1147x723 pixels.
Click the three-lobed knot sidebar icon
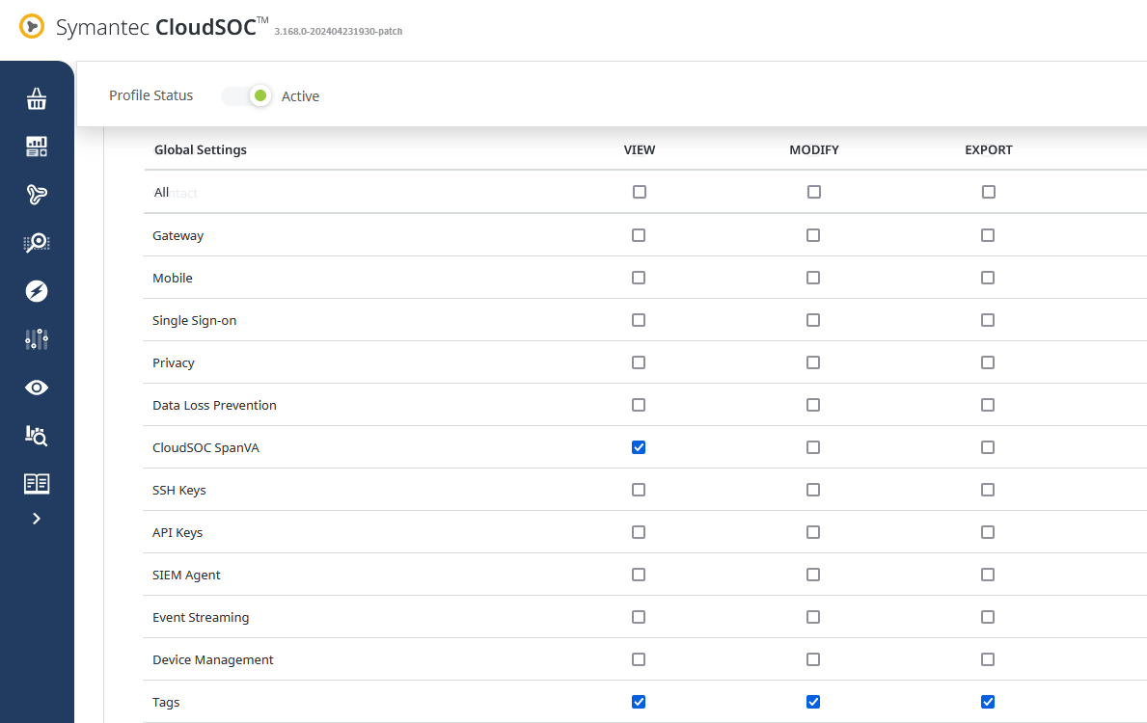[x=37, y=195]
